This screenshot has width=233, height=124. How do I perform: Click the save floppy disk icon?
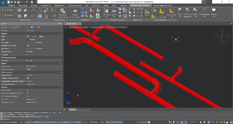[x=15, y=2]
